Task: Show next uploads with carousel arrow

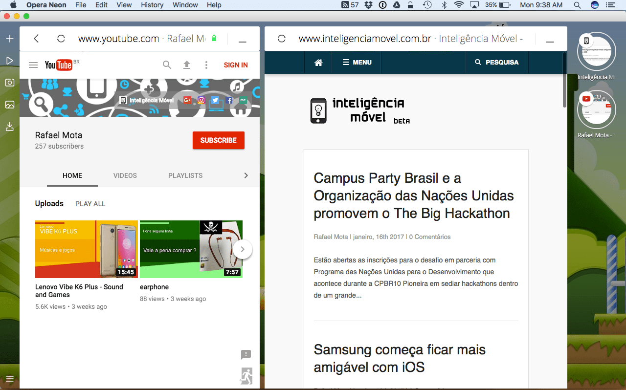Action: 243,249
